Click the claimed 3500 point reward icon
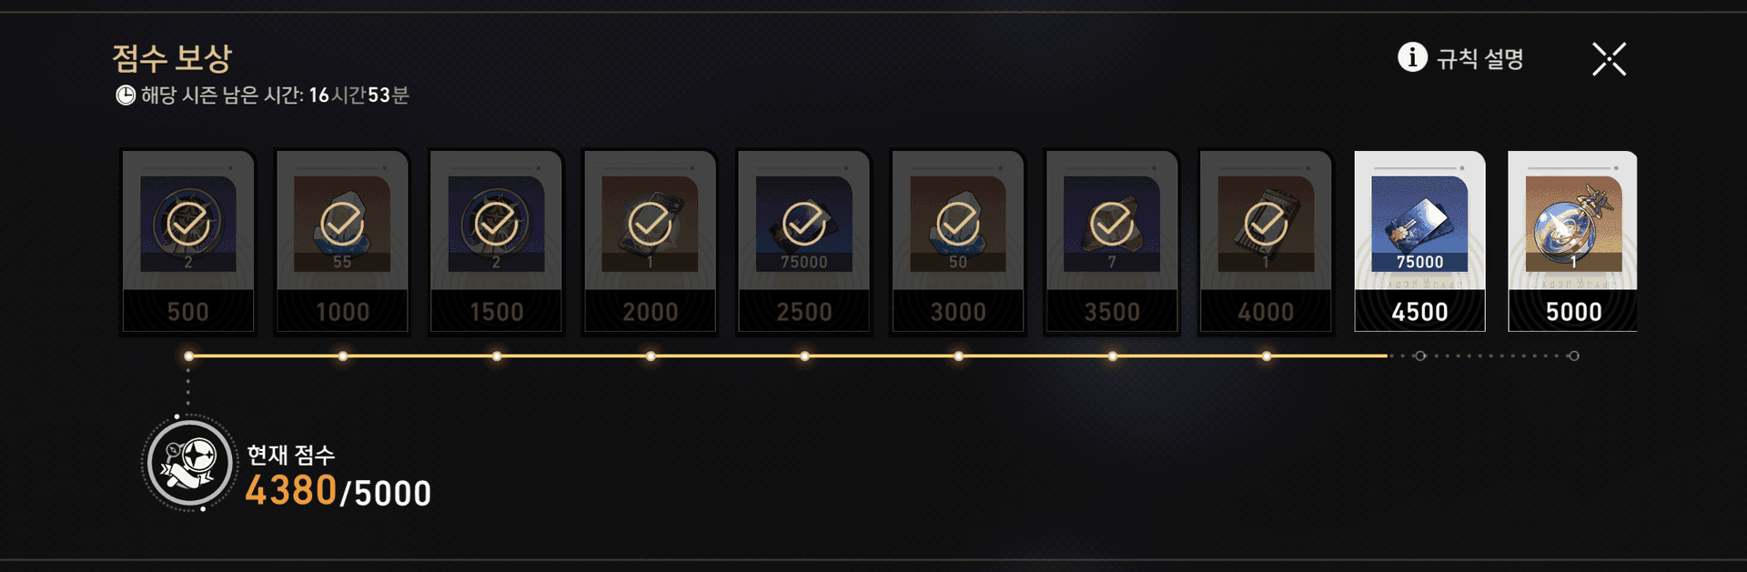The height and width of the screenshot is (572, 1747). pos(1112,224)
